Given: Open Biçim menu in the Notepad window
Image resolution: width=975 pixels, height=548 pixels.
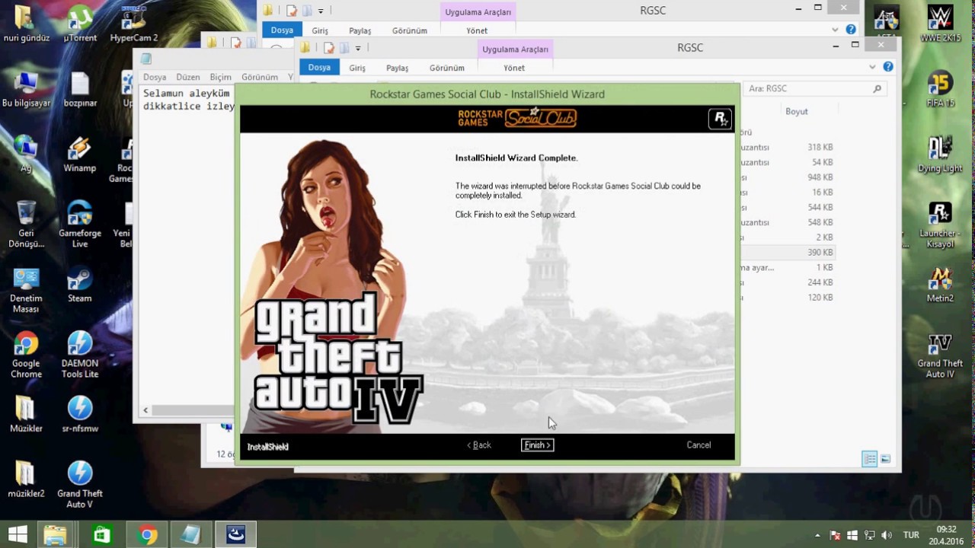Looking at the screenshot, I should pyautogui.click(x=220, y=77).
